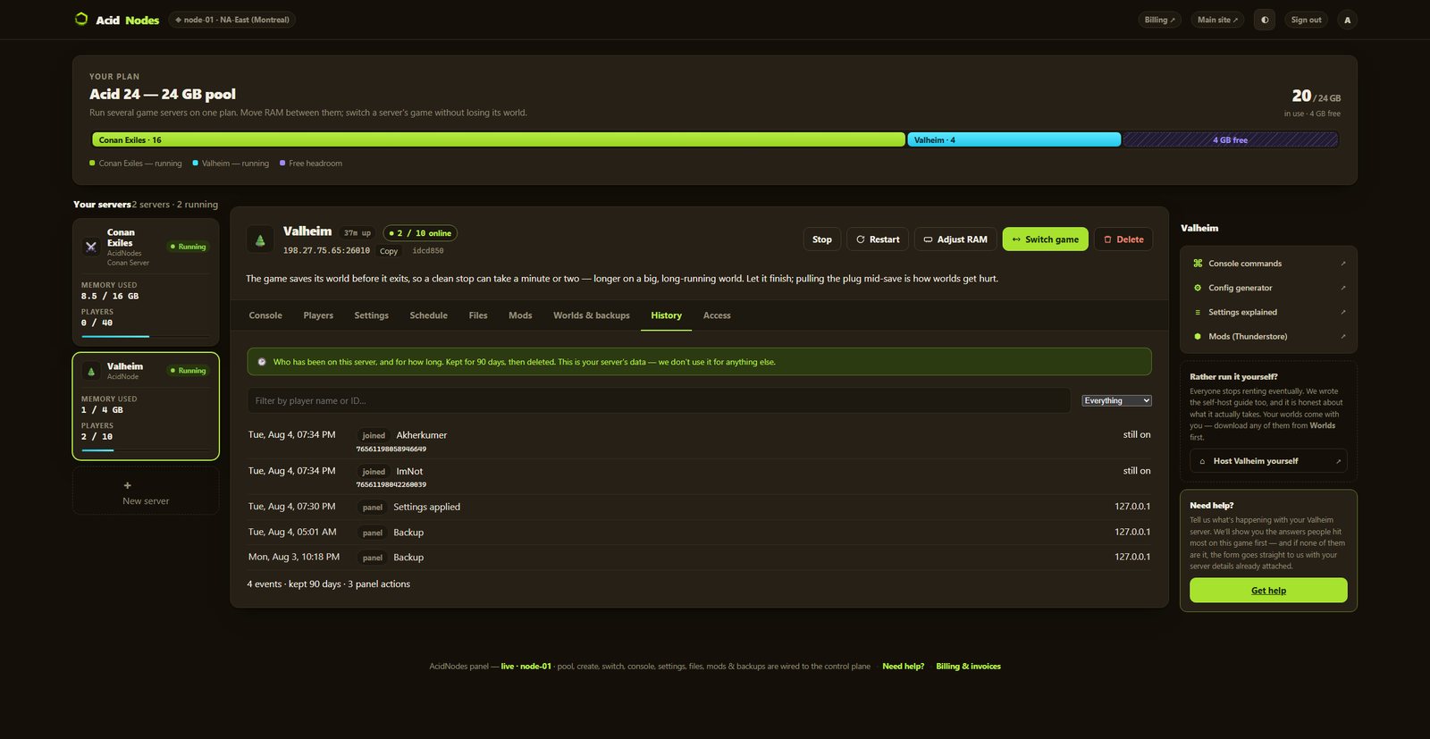Stop the Valheim server
The height and width of the screenshot is (739, 1430).
(822, 239)
